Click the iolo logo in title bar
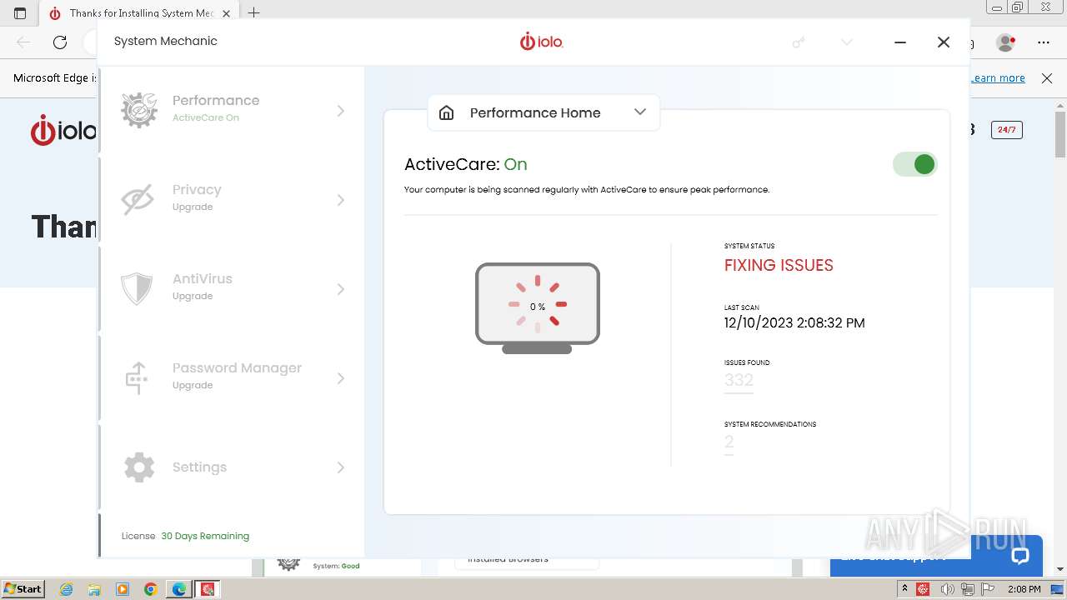The image size is (1067, 600). pos(542,41)
